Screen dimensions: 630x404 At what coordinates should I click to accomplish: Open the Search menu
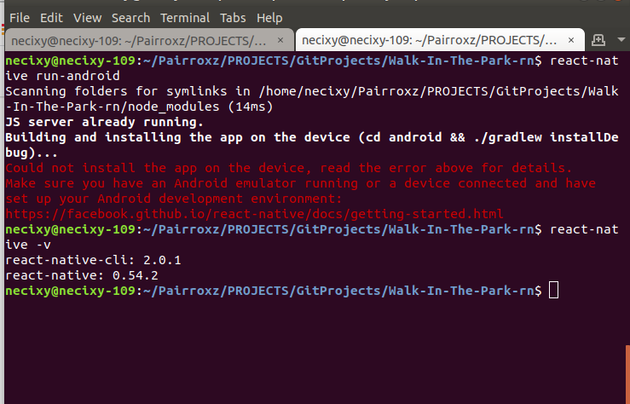coord(130,18)
